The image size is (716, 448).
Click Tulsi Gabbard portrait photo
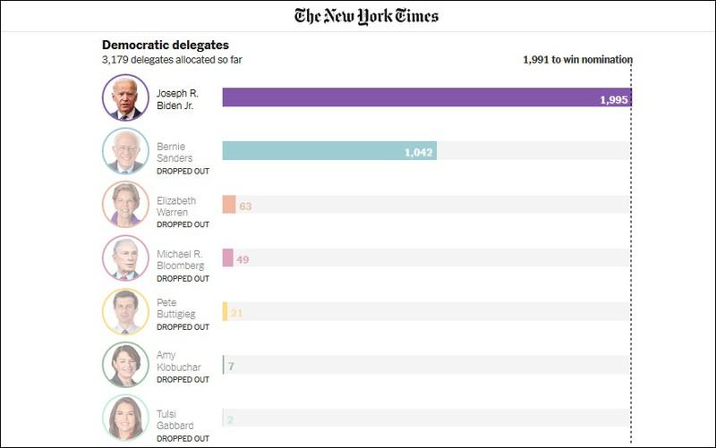(x=125, y=418)
